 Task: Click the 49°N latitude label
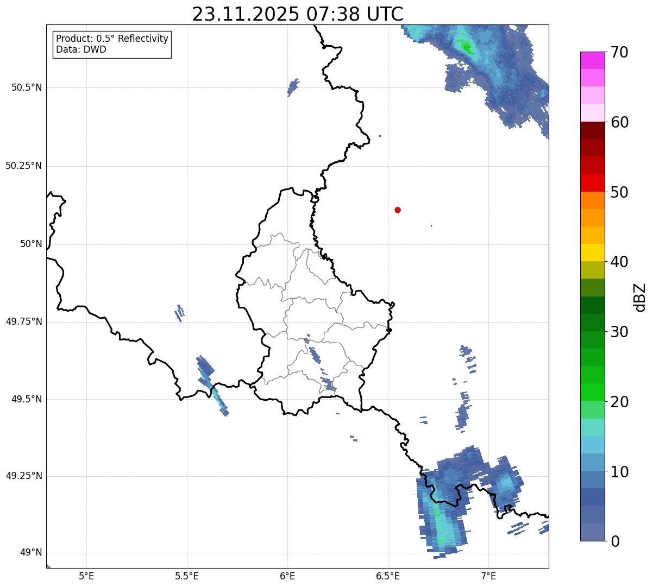click(31, 553)
